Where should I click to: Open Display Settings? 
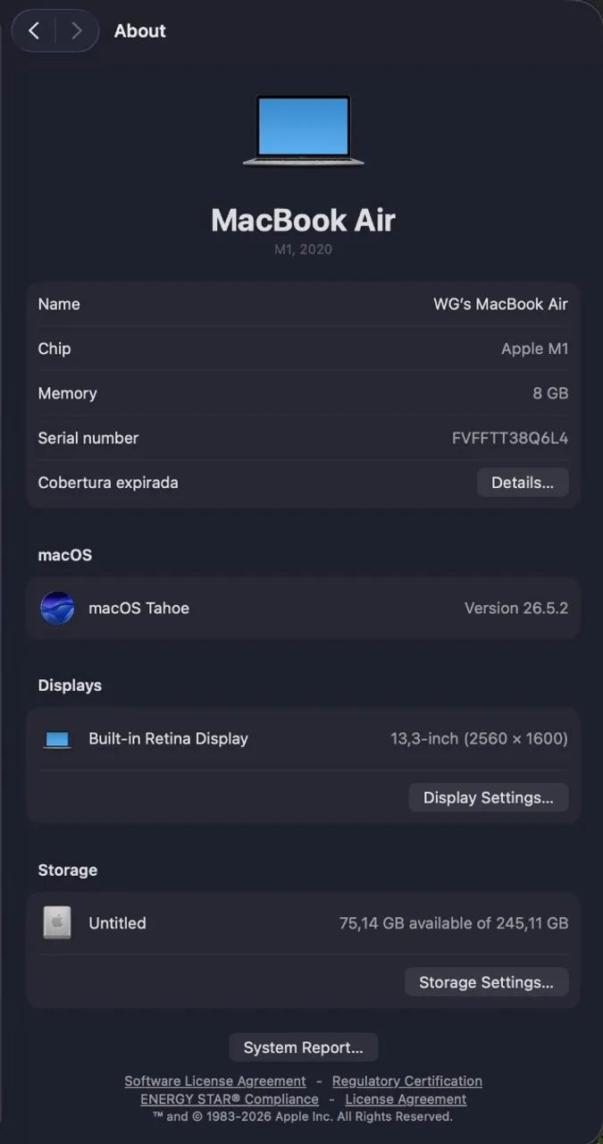coord(489,797)
